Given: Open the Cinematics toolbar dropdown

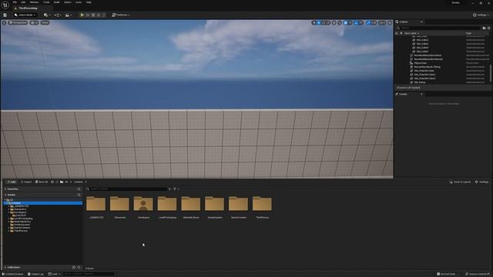Looking at the screenshot, I should 68,15.
